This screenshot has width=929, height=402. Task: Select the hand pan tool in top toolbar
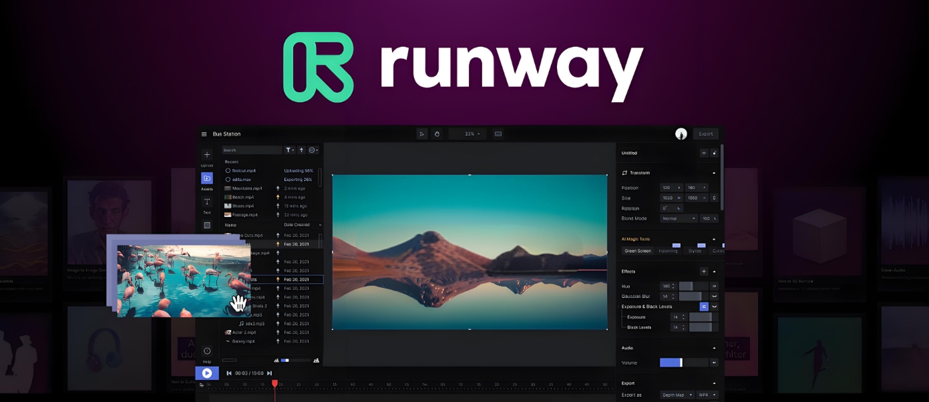point(437,134)
